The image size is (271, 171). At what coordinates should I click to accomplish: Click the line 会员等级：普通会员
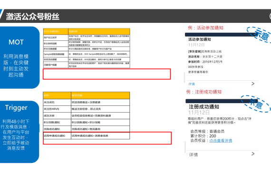click(x=207, y=131)
